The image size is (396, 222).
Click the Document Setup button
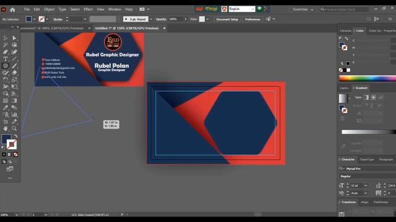click(x=227, y=19)
